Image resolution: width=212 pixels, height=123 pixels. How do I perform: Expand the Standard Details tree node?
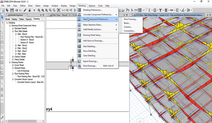point(13,28)
